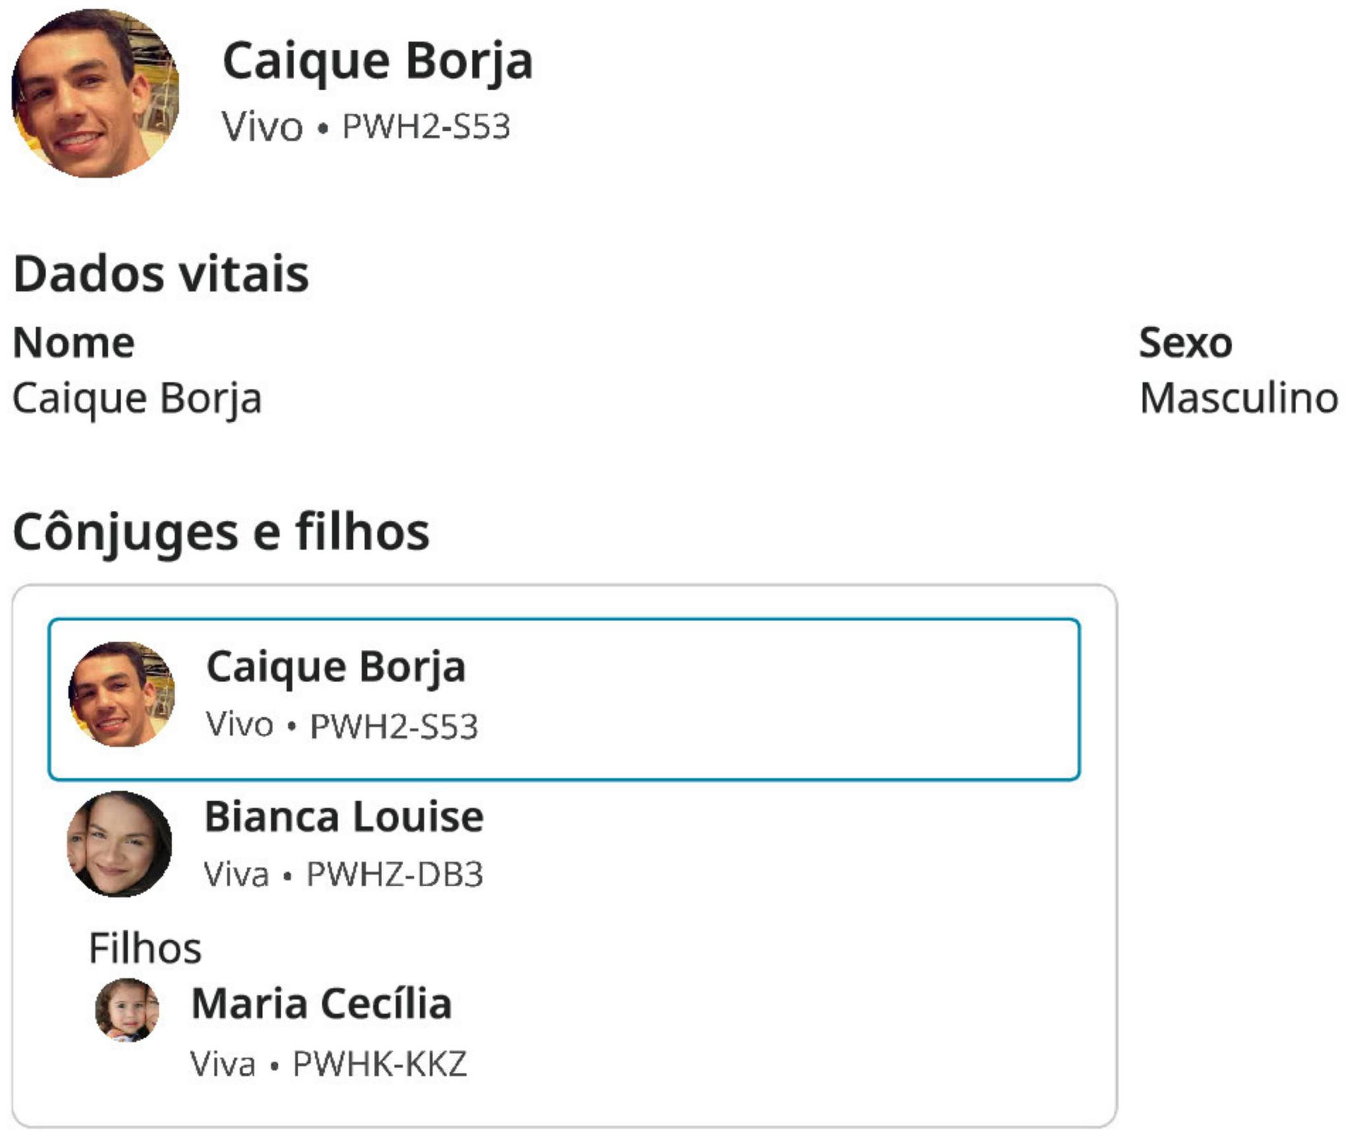This screenshot has width=1351, height=1133.
Task: Select the Masculino value under Sexo
Action: pos(1239,399)
